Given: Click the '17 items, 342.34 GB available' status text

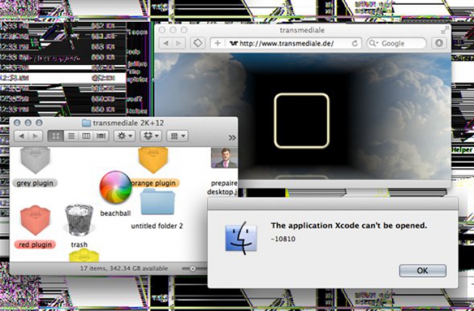Looking at the screenshot, I should [x=124, y=268].
